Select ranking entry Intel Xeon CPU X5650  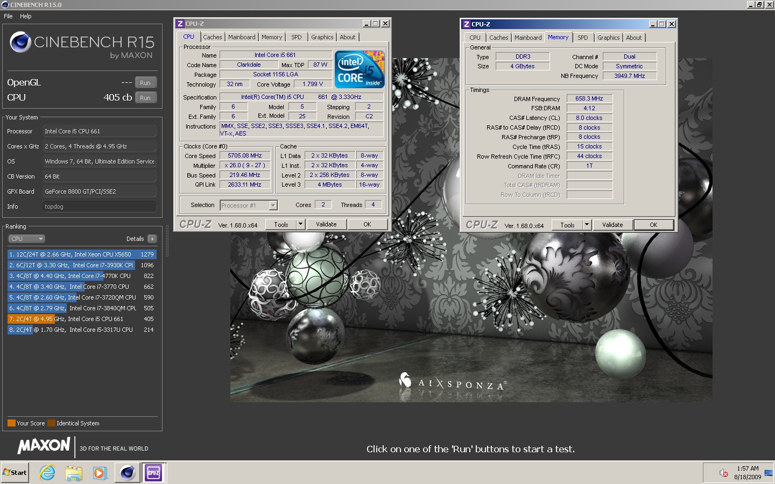click(82, 254)
